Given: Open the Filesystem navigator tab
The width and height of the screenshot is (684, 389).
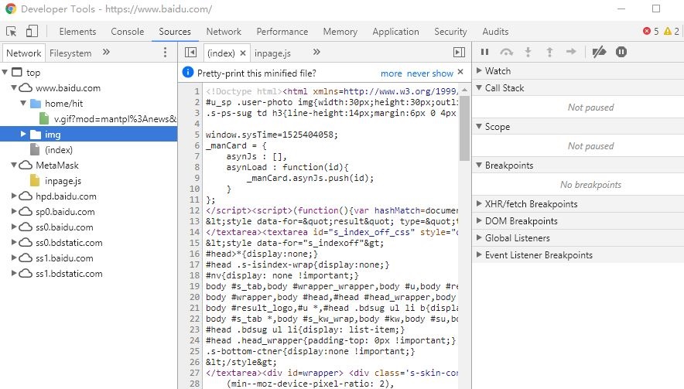Looking at the screenshot, I should click(70, 53).
